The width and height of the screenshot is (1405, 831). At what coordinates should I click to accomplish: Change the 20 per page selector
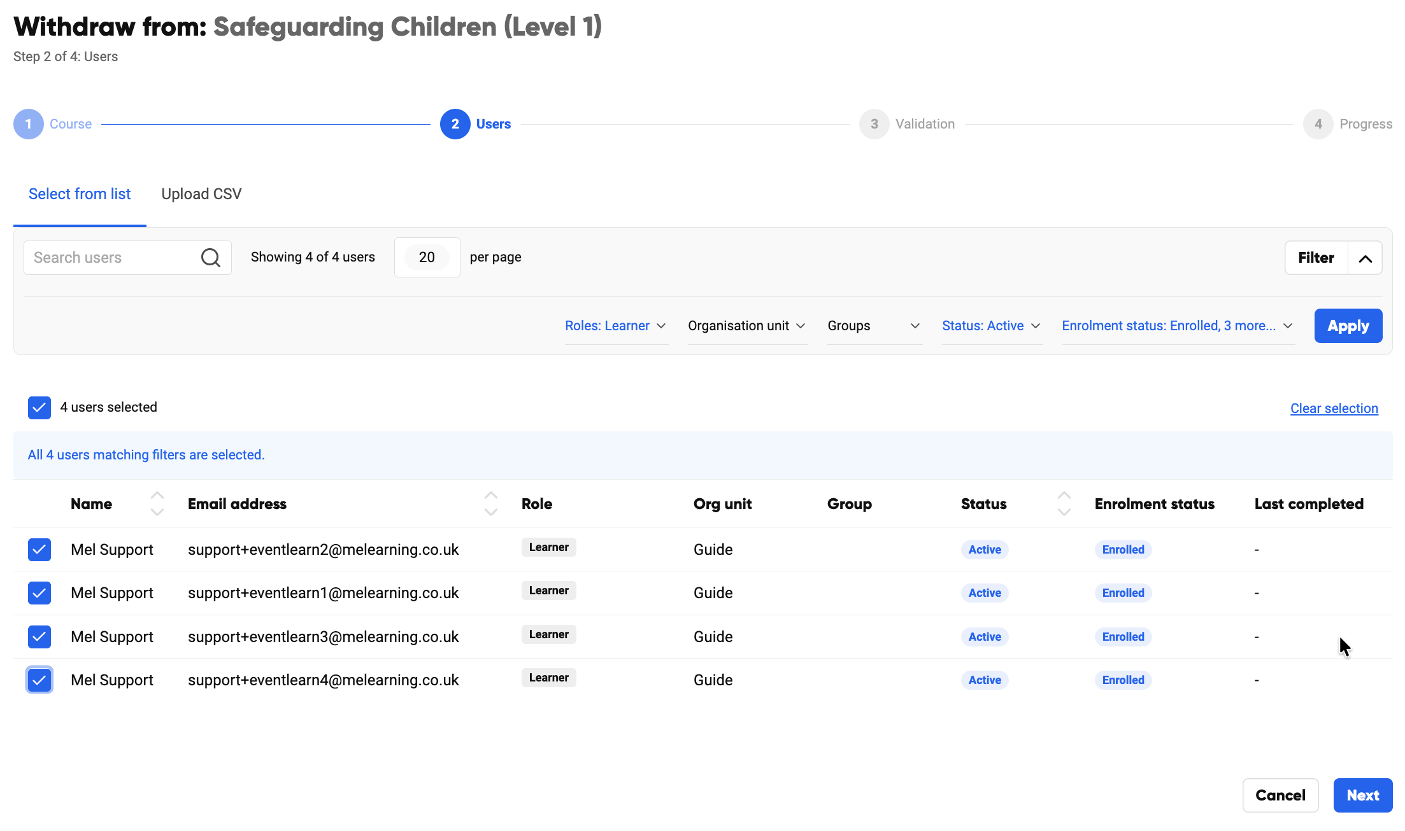(427, 257)
